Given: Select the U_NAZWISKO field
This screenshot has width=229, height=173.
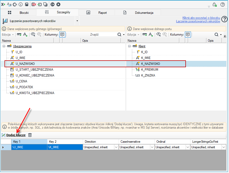Looking at the screenshot, I should [x=25, y=64].
